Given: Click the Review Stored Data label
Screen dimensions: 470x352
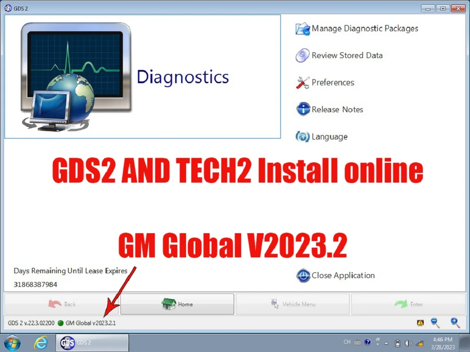Looking at the screenshot, I should [347, 55].
